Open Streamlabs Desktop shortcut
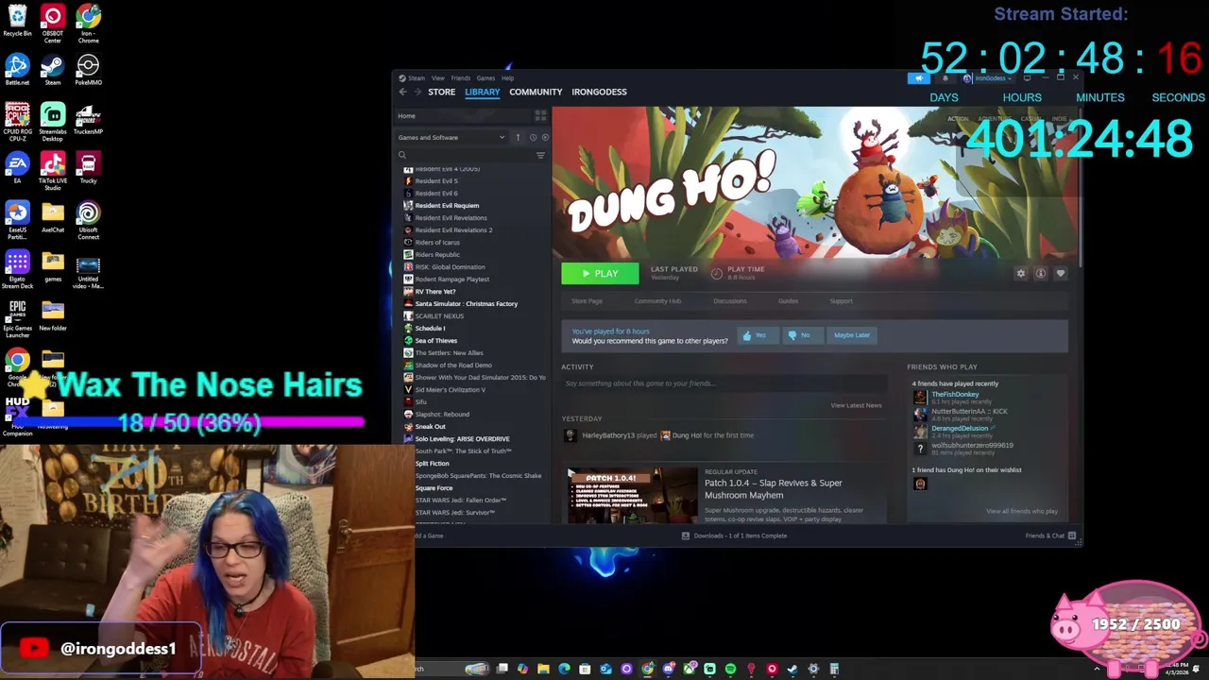Screen dimensions: 1209x680 53,122
